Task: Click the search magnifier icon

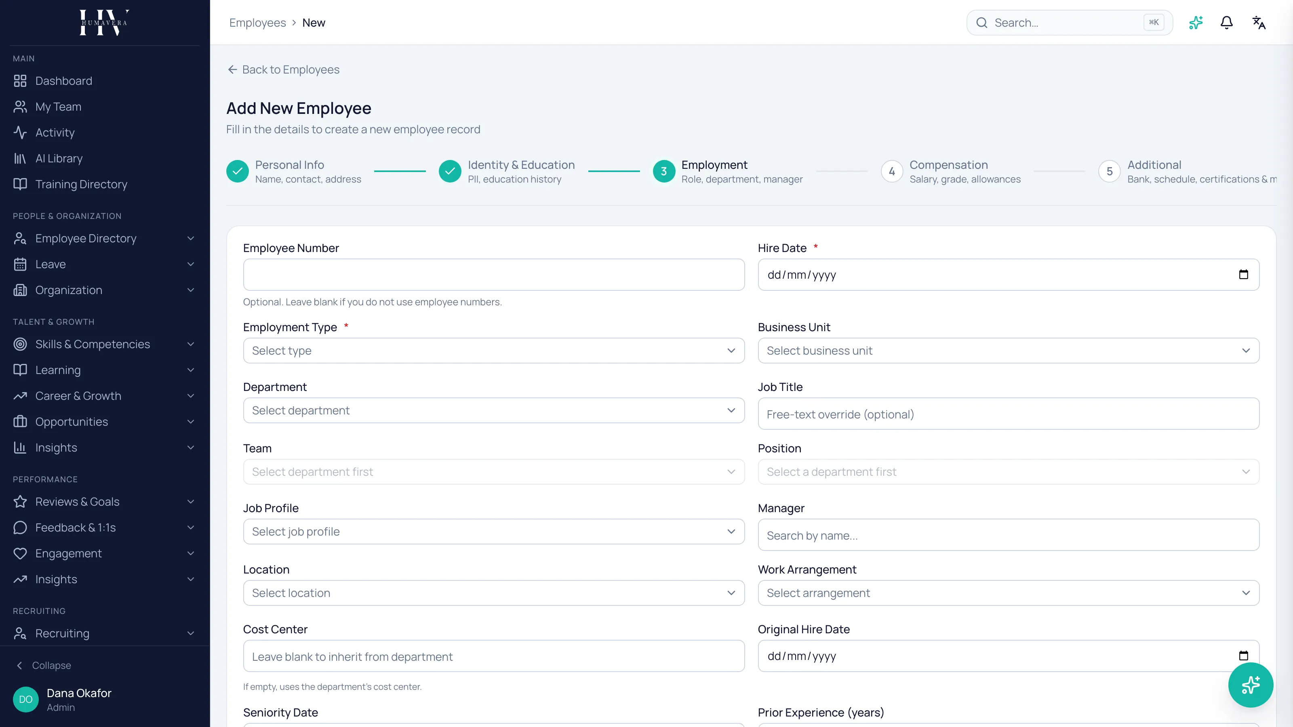Action: tap(982, 23)
